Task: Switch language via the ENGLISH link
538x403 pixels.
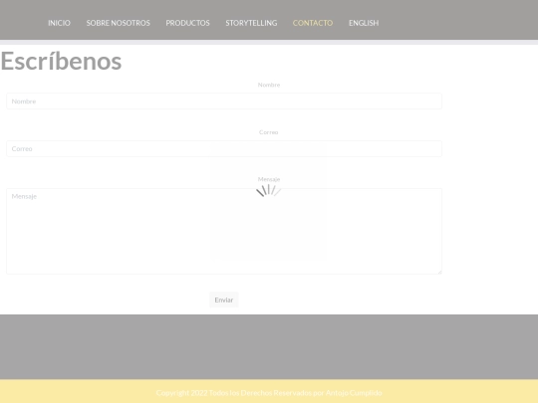Action: point(364,23)
